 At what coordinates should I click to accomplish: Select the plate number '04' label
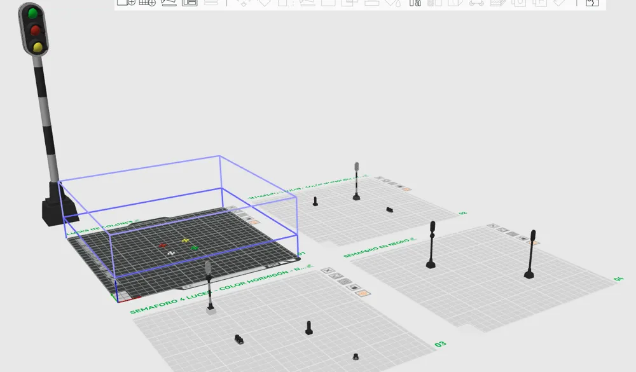coord(619,279)
